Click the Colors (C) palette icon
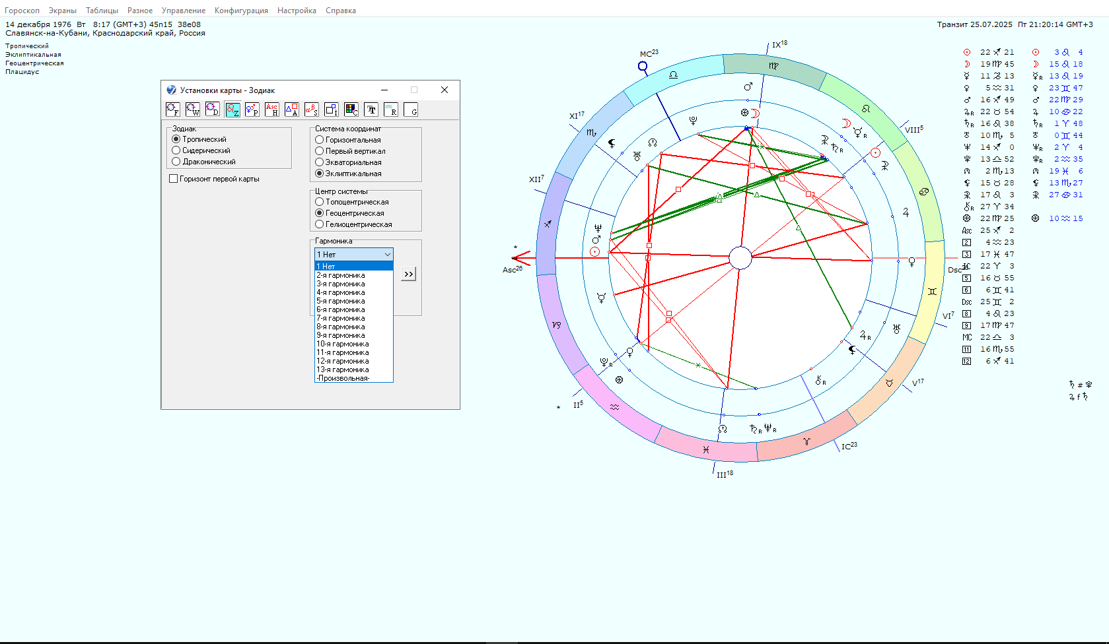Screen dimensions: 1109x644 coord(351,110)
